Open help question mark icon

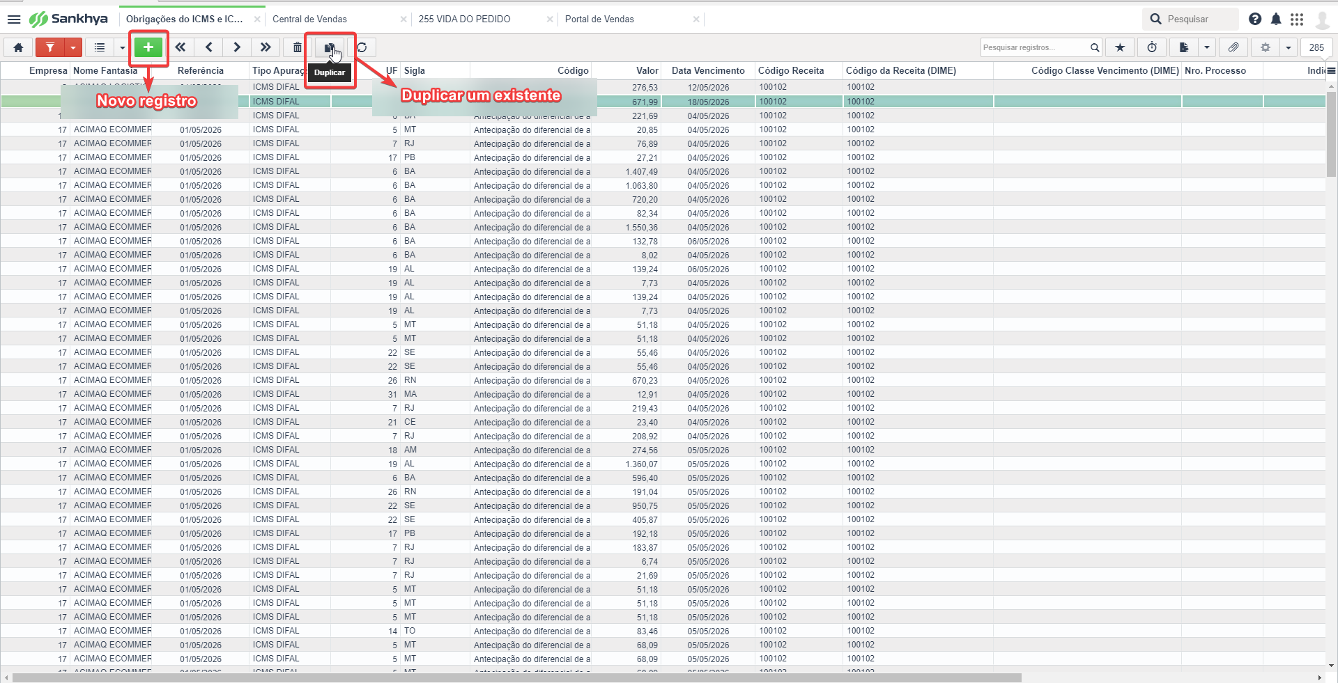[x=1255, y=19]
